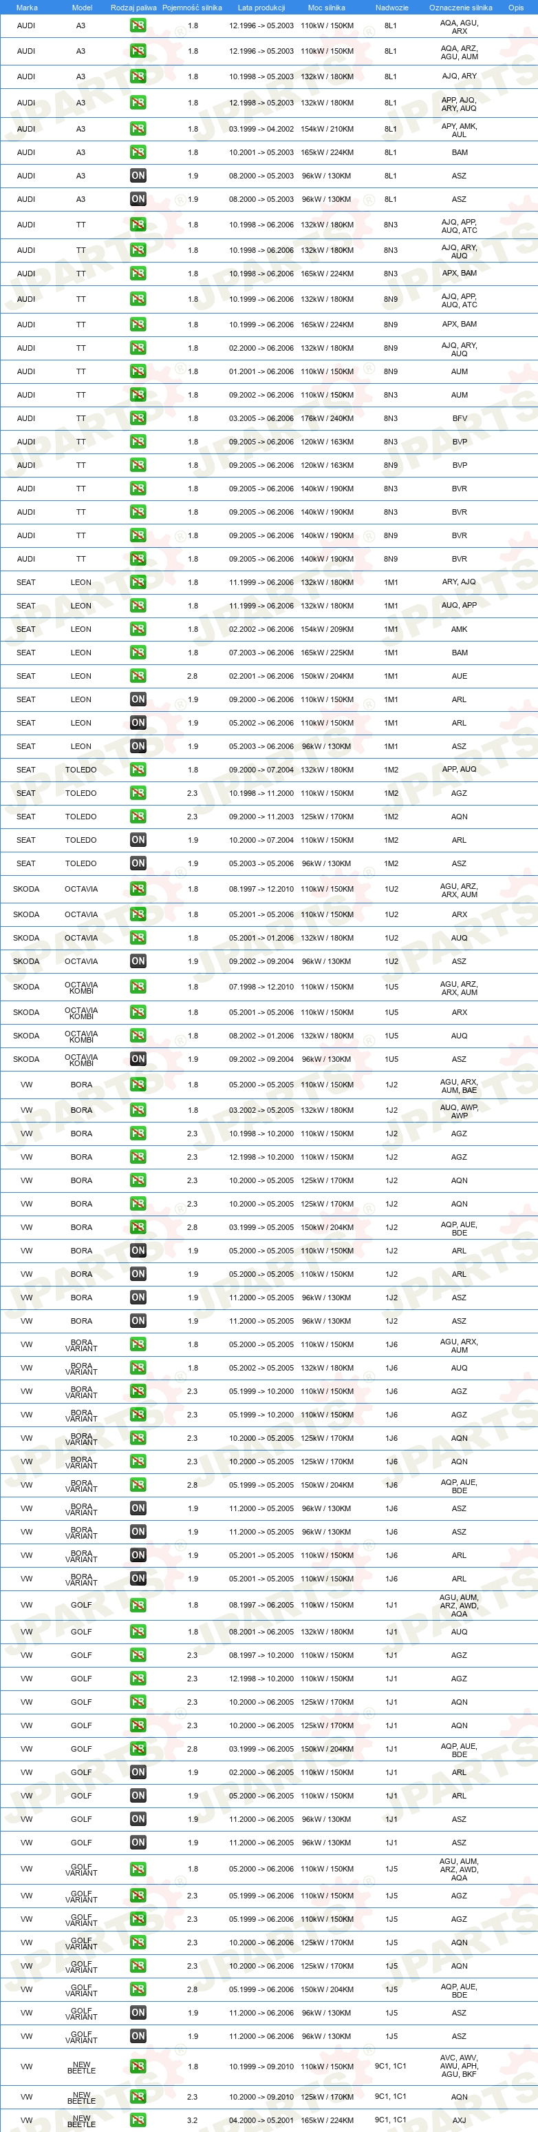
Task: Click date range 10.1999 -> 09.2010
Action: (261, 2067)
